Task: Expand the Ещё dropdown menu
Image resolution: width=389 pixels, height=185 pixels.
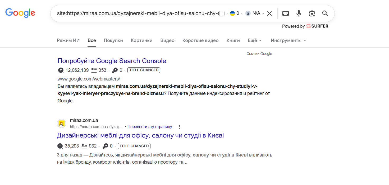Action: [x=255, y=40]
